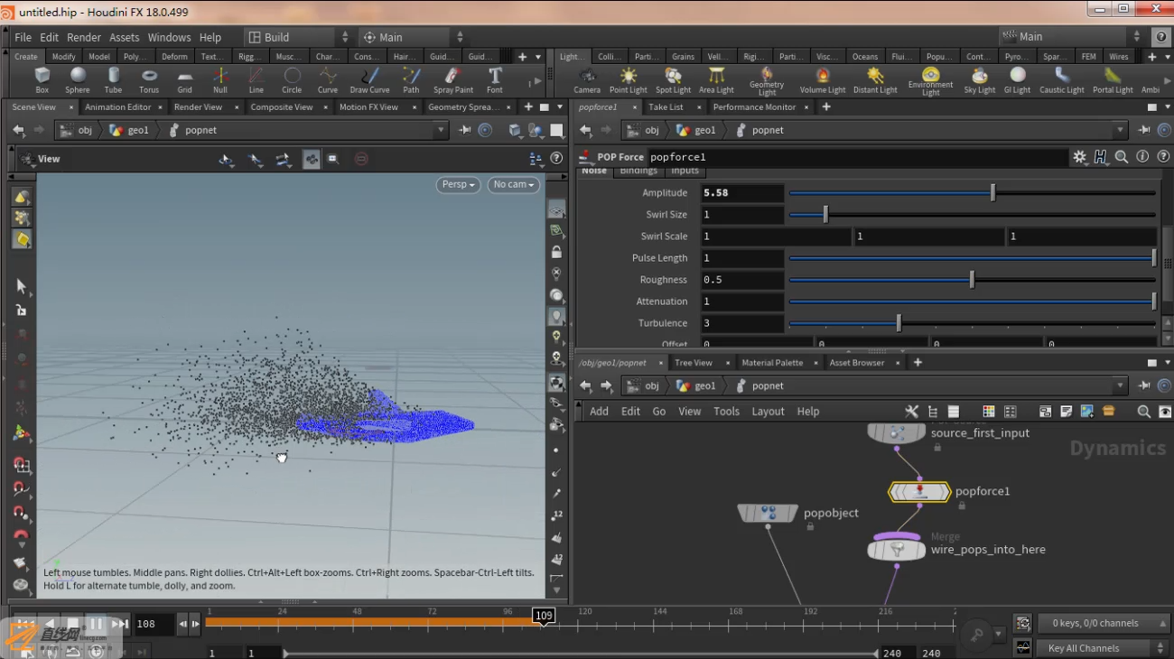Create a Circle primitive
The image size is (1174, 659).
click(x=292, y=80)
